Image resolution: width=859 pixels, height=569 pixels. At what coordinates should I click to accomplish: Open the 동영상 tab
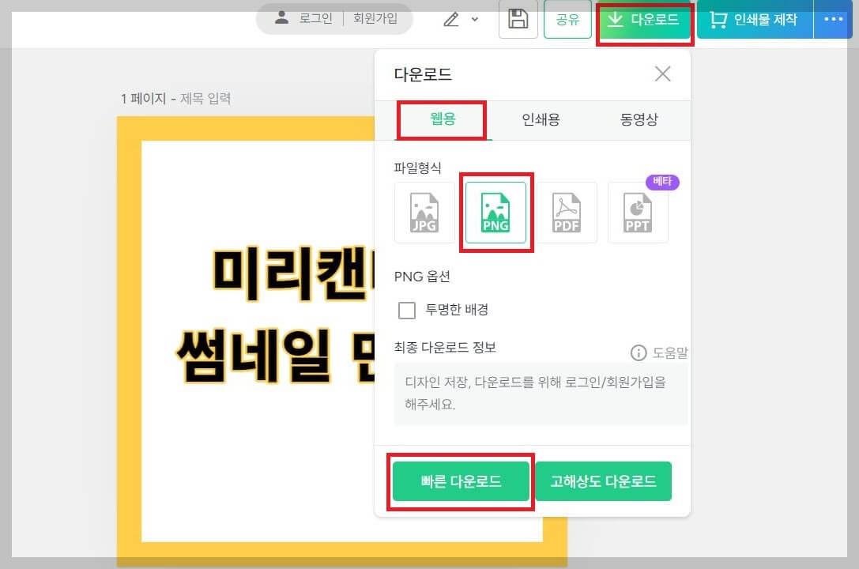coord(639,120)
